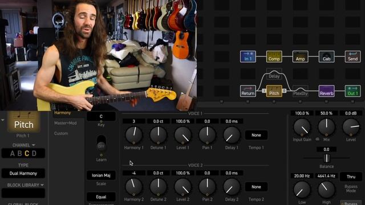Click the Level 1 knob
Viewport: 365px width, 205px height.
pyautogui.click(x=182, y=135)
